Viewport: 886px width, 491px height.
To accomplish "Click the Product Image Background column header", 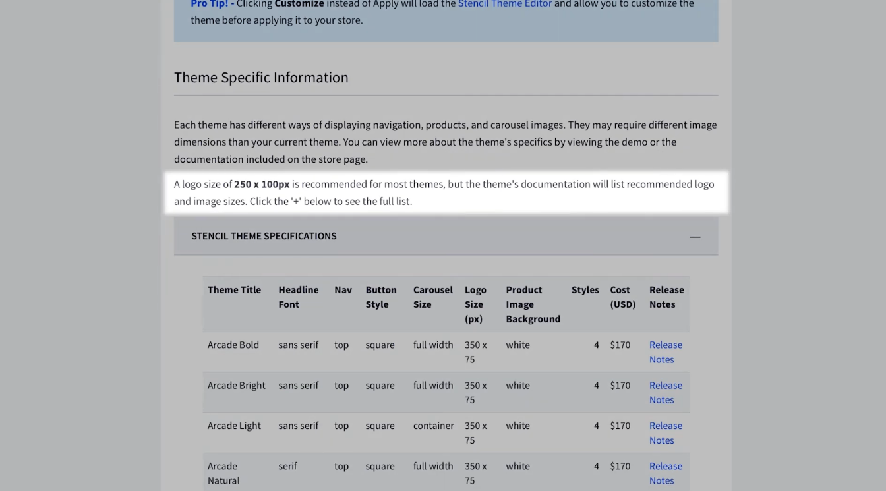I will 533,304.
